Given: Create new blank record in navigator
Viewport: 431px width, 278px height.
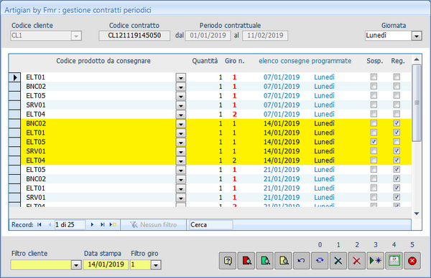Looking at the screenshot, I should tap(113, 224).
